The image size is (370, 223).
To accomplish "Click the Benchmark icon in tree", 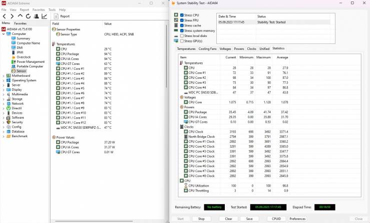I will (x=9, y=136).
